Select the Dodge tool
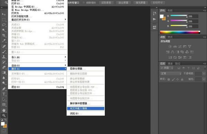Screen dimensions: 207x134 pos(4,83)
